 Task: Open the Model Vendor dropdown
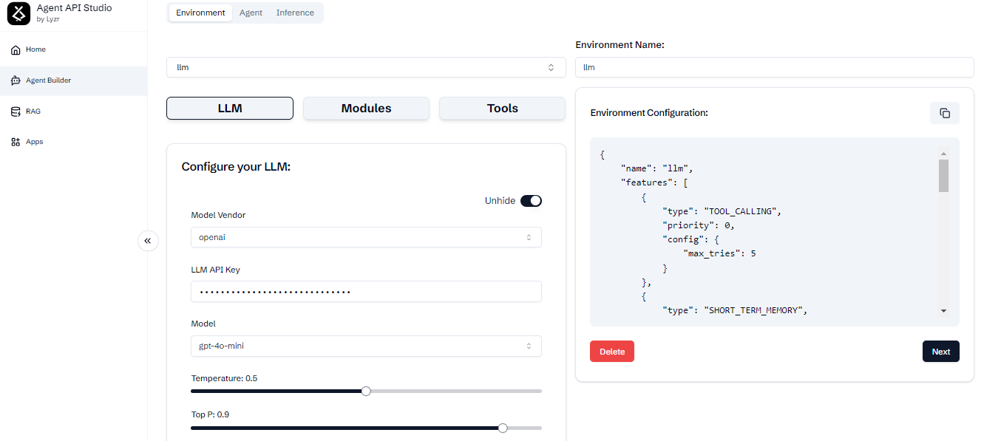click(366, 237)
